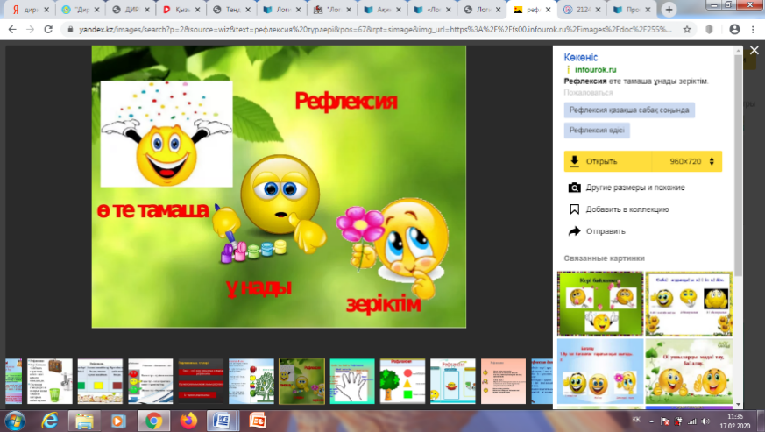Select the dark red-buttons thumbnail in filmstrip
The height and width of the screenshot is (432, 765).
[x=201, y=381]
